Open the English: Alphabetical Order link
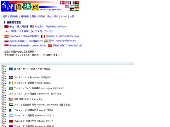This screenshot has width=170, height=127. pyautogui.click(x=51, y=27)
